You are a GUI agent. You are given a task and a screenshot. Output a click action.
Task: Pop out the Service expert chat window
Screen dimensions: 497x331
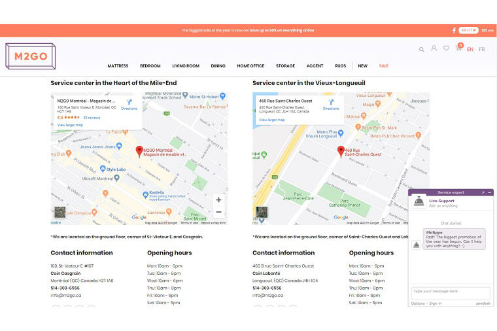pyautogui.click(x=483, y=193)
